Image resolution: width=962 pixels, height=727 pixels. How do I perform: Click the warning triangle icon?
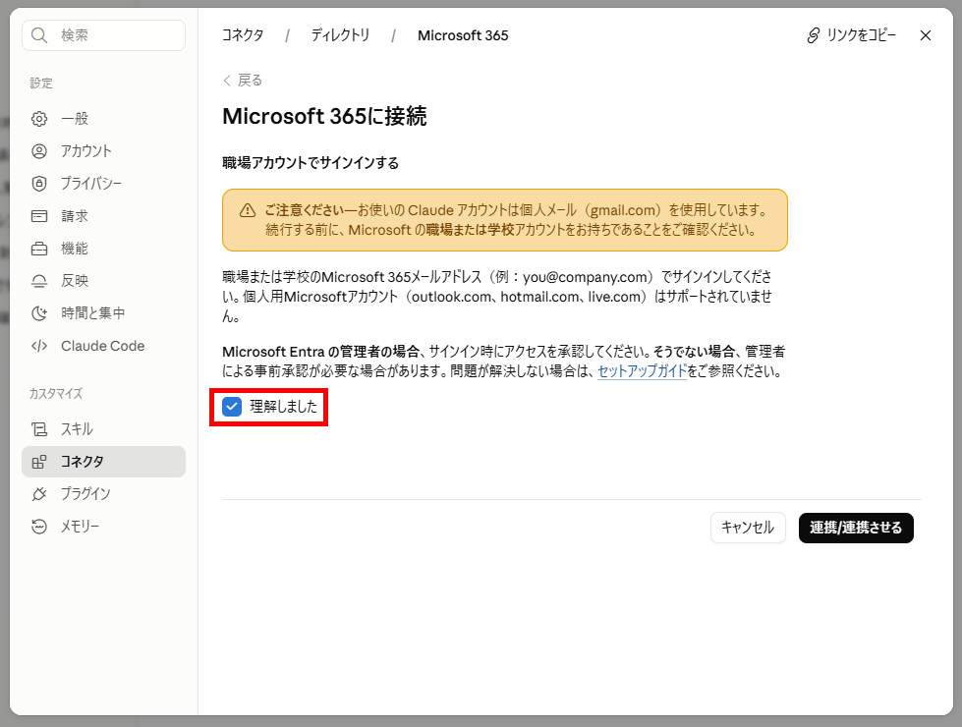point(248,210)
